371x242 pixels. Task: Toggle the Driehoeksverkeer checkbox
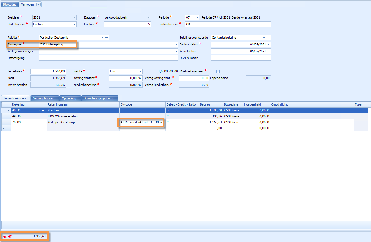[x=218, y=71]
